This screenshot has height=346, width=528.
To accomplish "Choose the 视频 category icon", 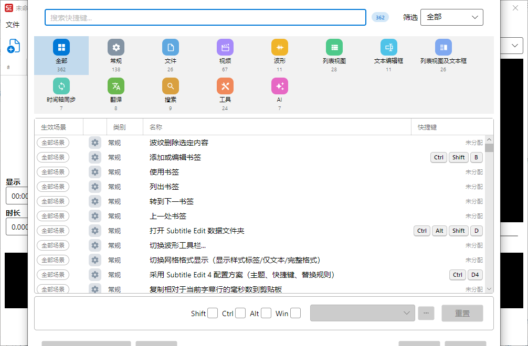I will (x=225, y=47).
